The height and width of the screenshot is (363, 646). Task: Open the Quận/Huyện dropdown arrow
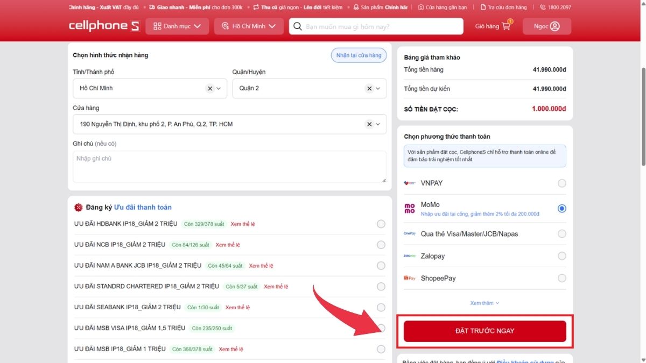378,88
